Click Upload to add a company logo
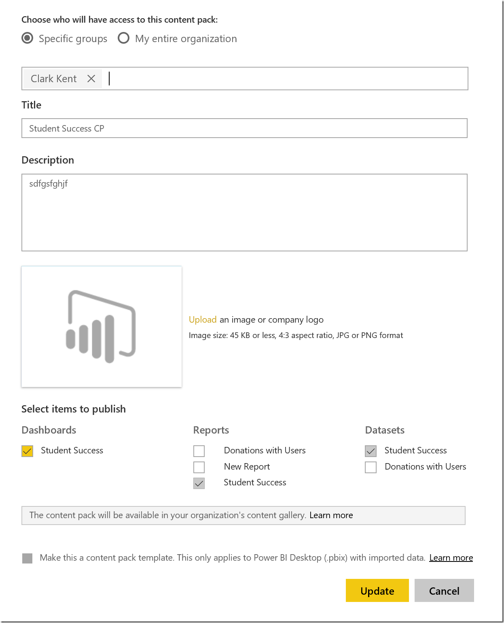Image resolution: width=504 pixels, height=623 pixels. point(203,320)
